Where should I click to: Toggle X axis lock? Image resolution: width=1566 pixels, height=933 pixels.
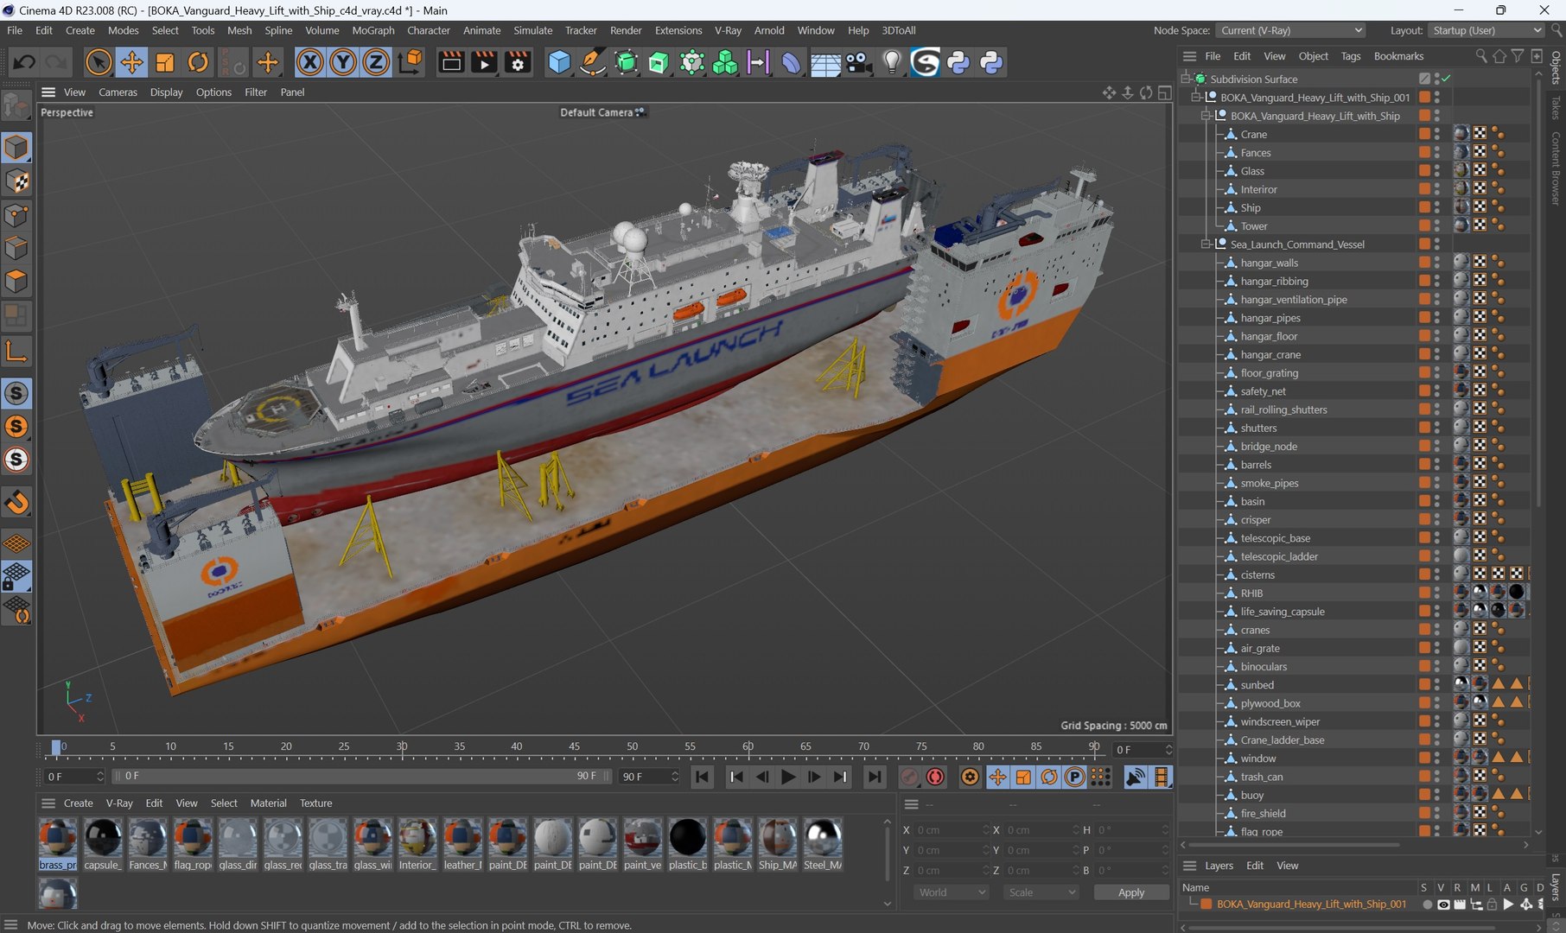(309, 62)
